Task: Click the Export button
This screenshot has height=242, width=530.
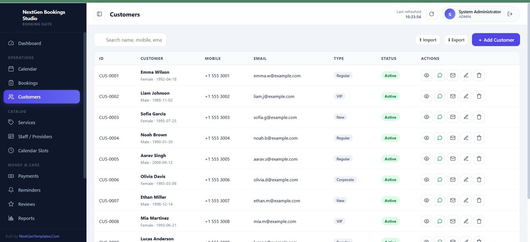Action: pos(456,40)
